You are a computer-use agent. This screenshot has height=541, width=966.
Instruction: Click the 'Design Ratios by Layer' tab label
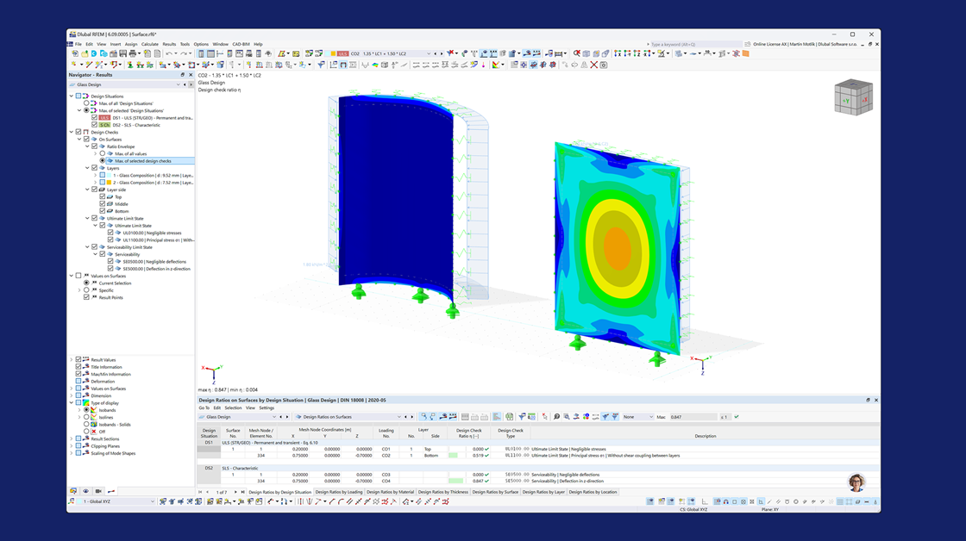tap(543, 492)
